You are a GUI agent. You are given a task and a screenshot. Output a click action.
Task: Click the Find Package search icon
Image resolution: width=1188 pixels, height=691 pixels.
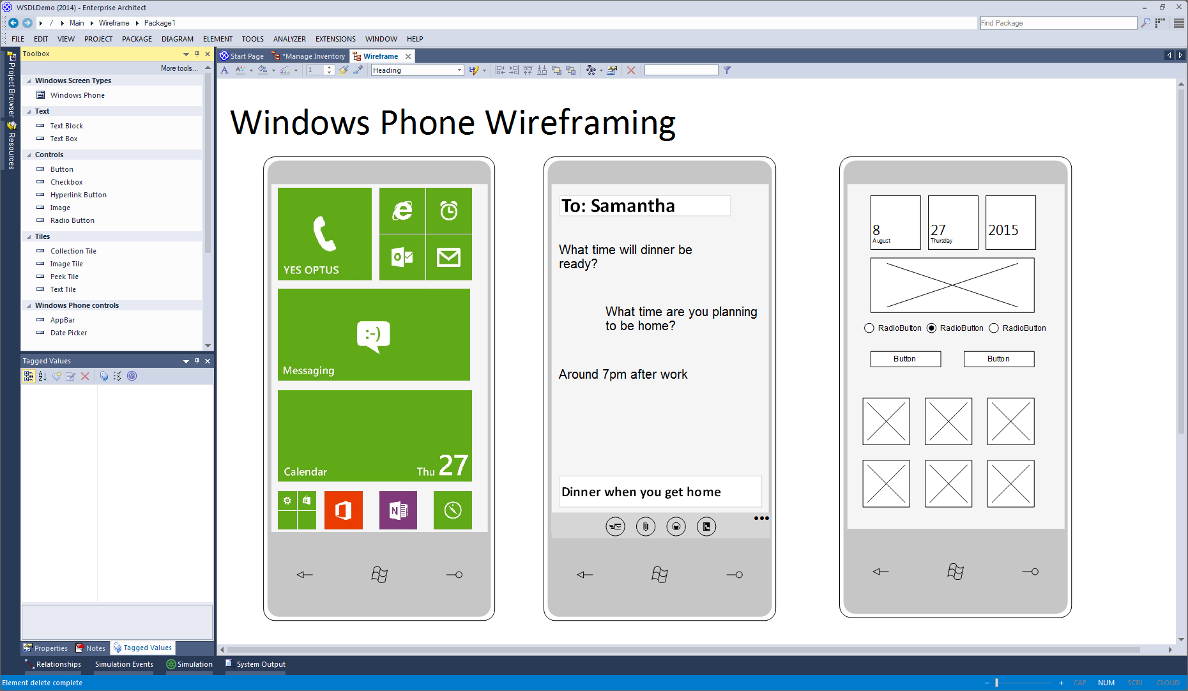[x=1146, y=23]
